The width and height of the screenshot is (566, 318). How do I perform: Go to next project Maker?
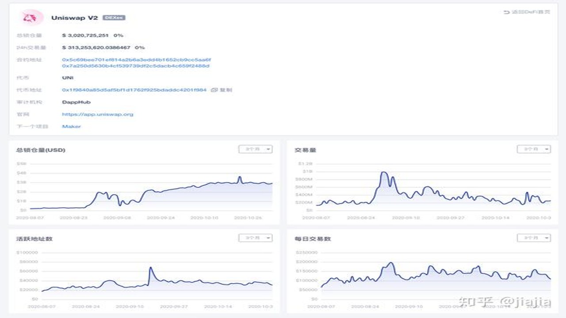pos(71,126)
